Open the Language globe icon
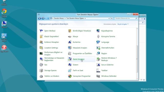The height and width of the screenshot is (92, 164). click(x=98, y=42)
